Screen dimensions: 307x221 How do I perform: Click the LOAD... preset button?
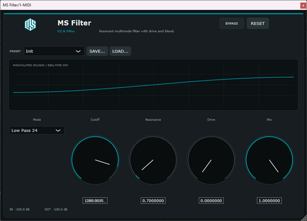(120, 51)
